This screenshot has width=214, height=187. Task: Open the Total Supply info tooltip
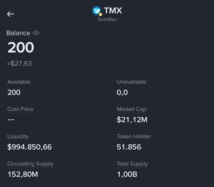point(132,164)
